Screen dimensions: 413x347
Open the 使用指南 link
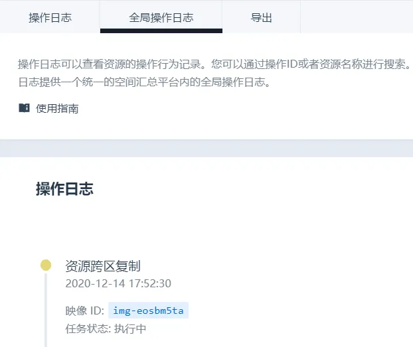[57, 108]
